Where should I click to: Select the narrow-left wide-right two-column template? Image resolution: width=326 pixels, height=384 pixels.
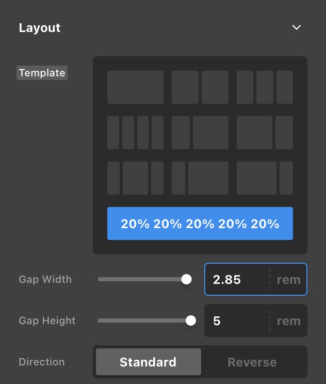(x=200, y=133)
